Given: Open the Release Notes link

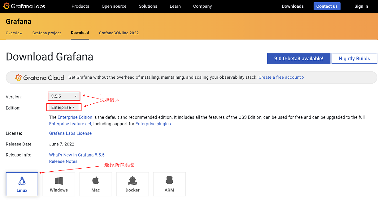Looking at the screenshot, I should coord(63,161).
